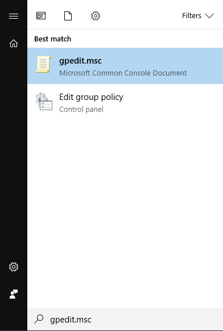The width and height of the screenshot is (223, 331).
Task: Click the Microsoft Common Console Document subtitle
Action: pos(123,73)
